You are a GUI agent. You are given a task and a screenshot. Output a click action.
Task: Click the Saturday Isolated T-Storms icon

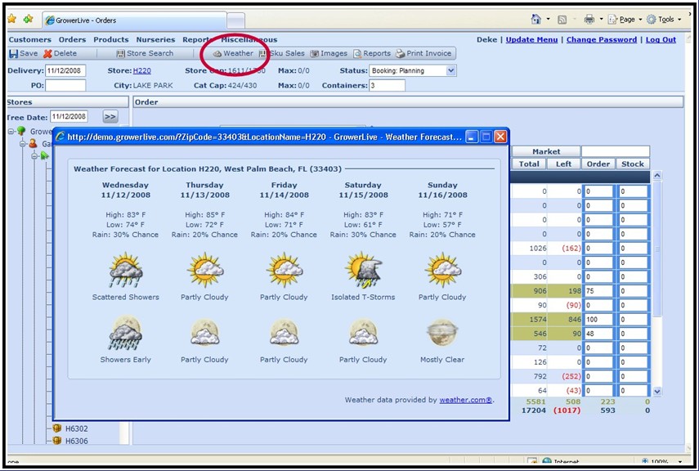(362, 271)
